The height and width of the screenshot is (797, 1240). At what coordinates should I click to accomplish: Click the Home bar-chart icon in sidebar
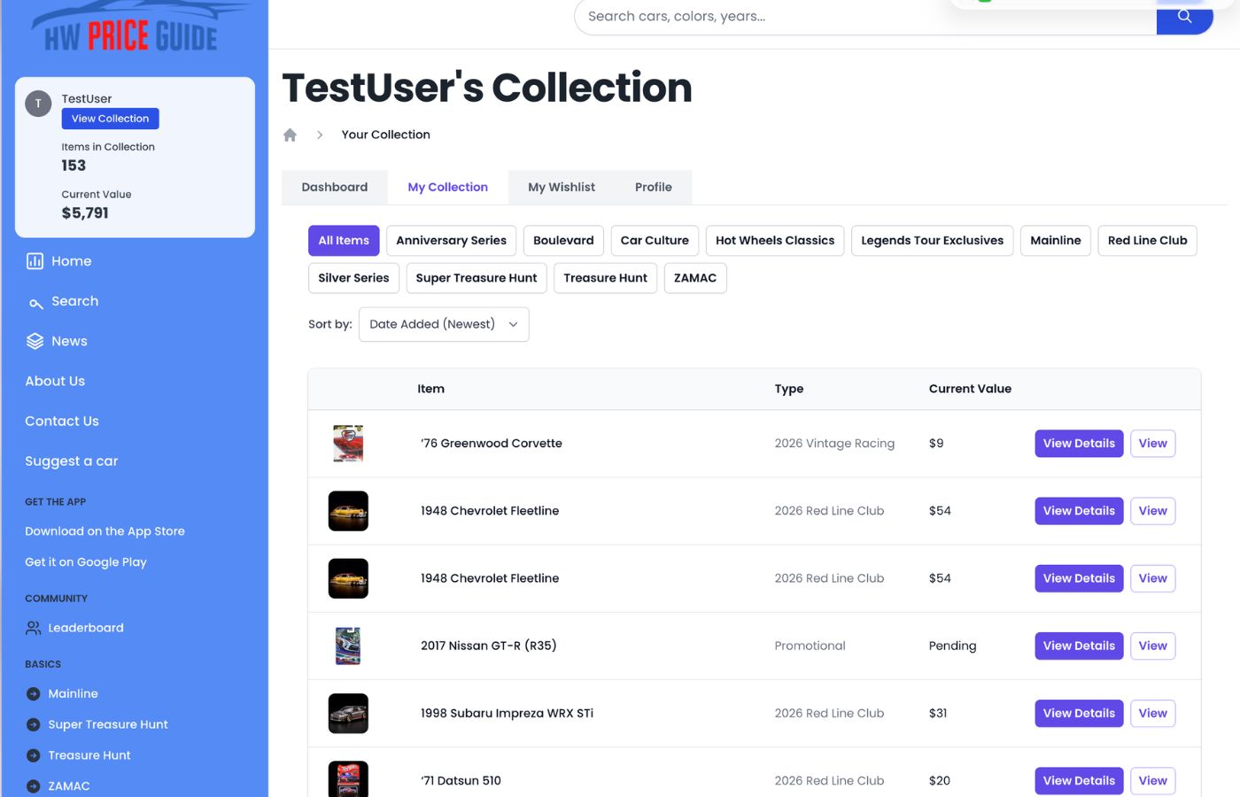tap(35, 261)
